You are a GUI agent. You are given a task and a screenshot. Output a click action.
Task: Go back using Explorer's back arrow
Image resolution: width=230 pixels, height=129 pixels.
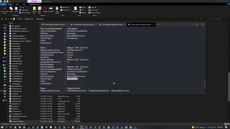[2, 19]
